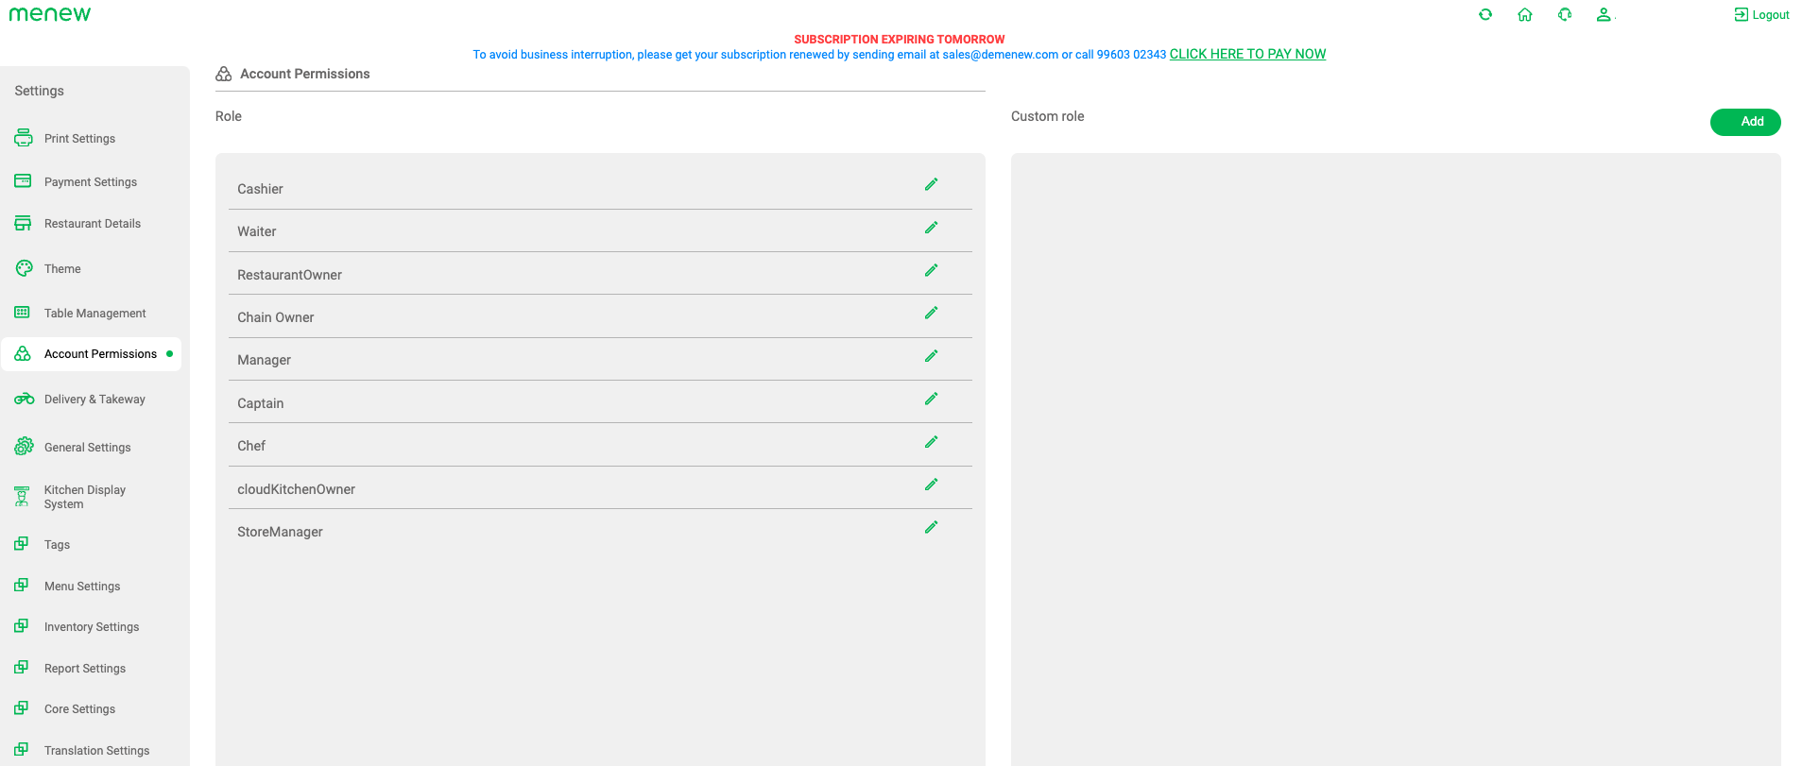Edit the Chef role permissions

(x=931, y=442)
